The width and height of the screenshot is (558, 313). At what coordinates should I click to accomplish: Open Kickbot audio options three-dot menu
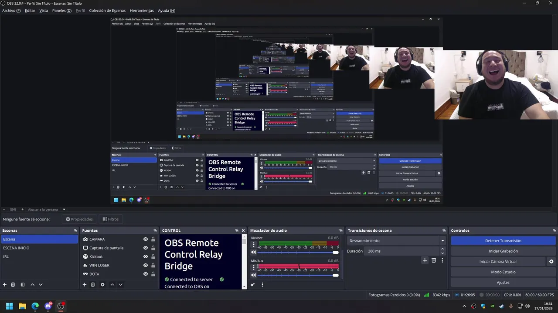(254, 245)
